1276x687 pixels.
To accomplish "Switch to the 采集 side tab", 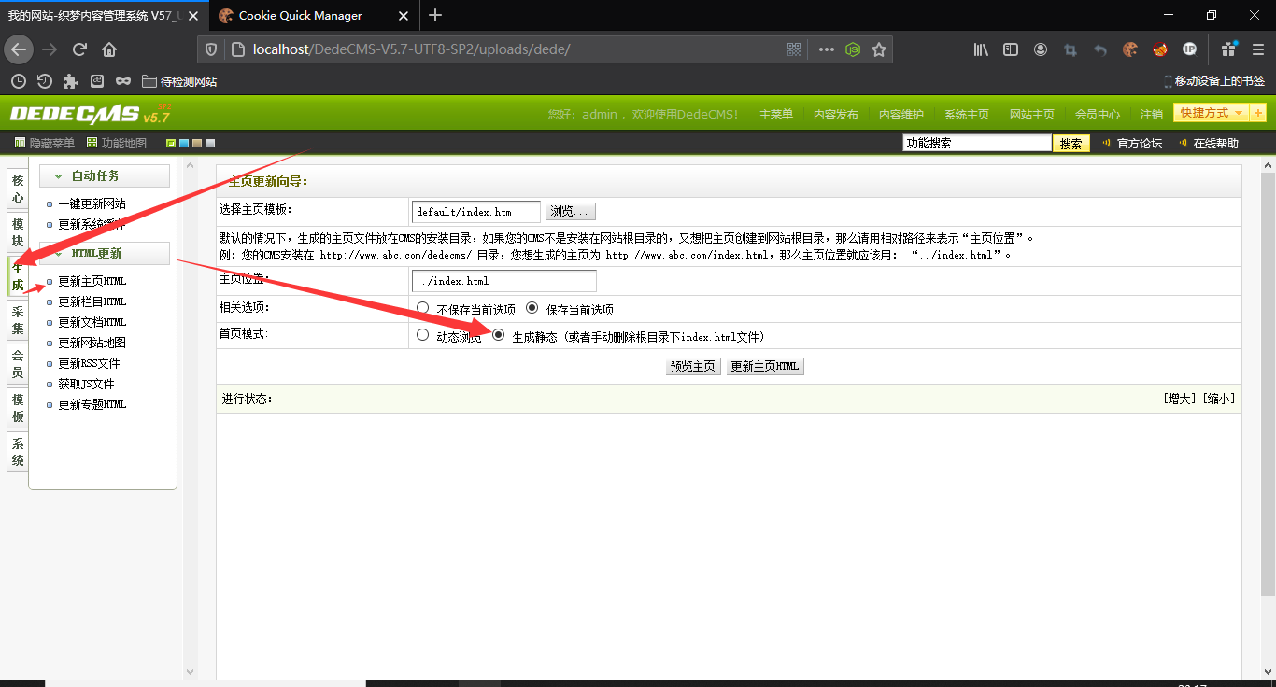I will 18,321.
